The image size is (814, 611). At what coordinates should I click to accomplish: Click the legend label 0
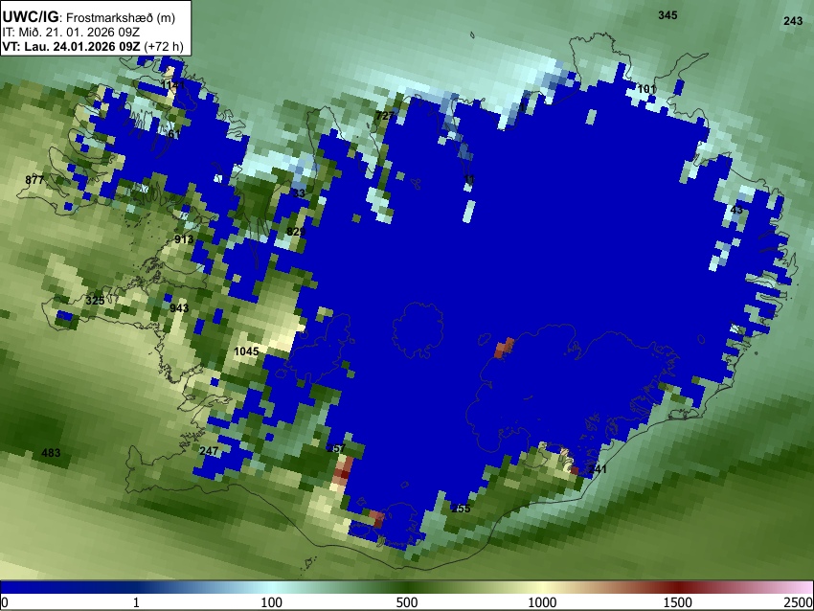coord(5,602)
